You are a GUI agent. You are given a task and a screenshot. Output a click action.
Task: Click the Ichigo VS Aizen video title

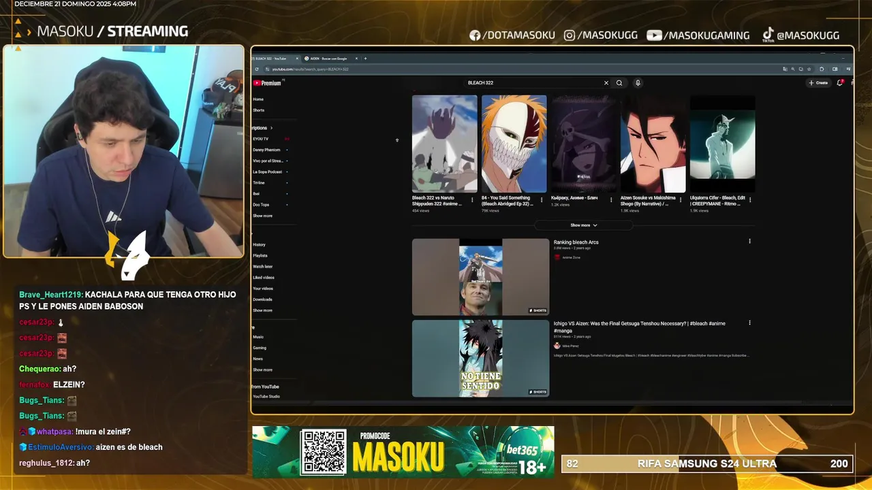pyautogui.click(x=639, y=327)
